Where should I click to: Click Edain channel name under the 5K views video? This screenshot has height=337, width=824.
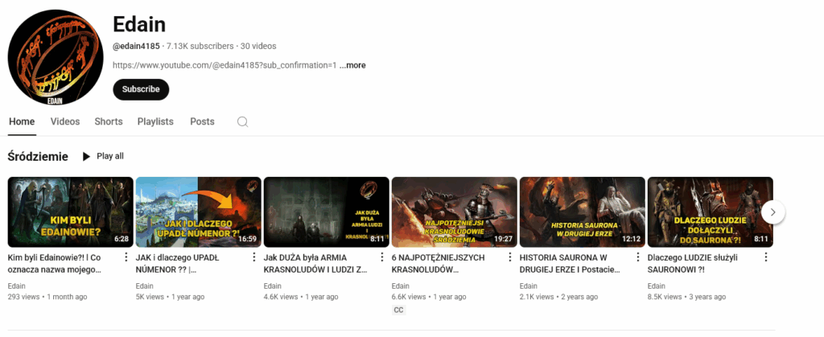tap(145, 286)
